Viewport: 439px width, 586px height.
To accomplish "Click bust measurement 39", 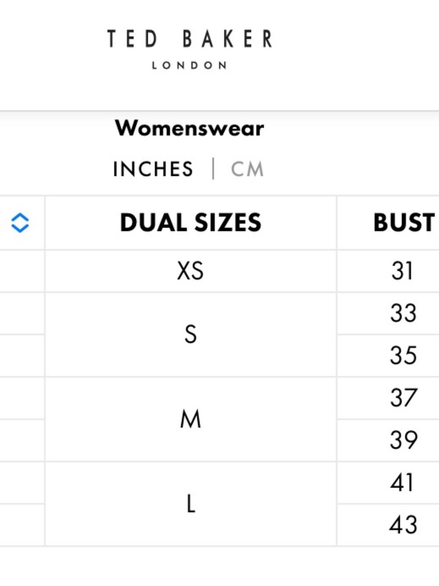I will click(x=403, y=440).
